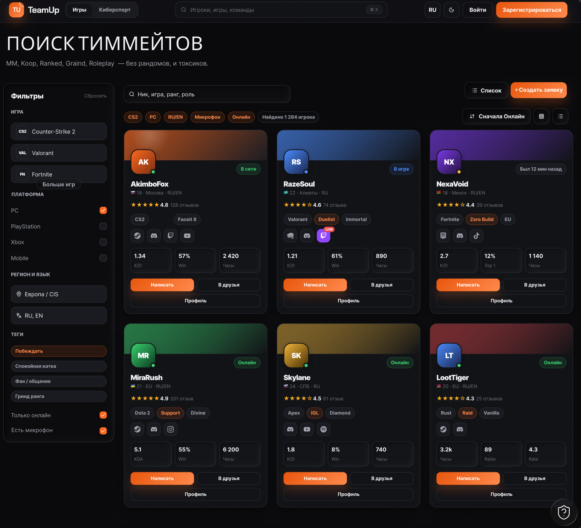Viewport: 581px width, 528px height.
Task: Open RazeSoul's Riot Games icon
Action: coord(290,236)
